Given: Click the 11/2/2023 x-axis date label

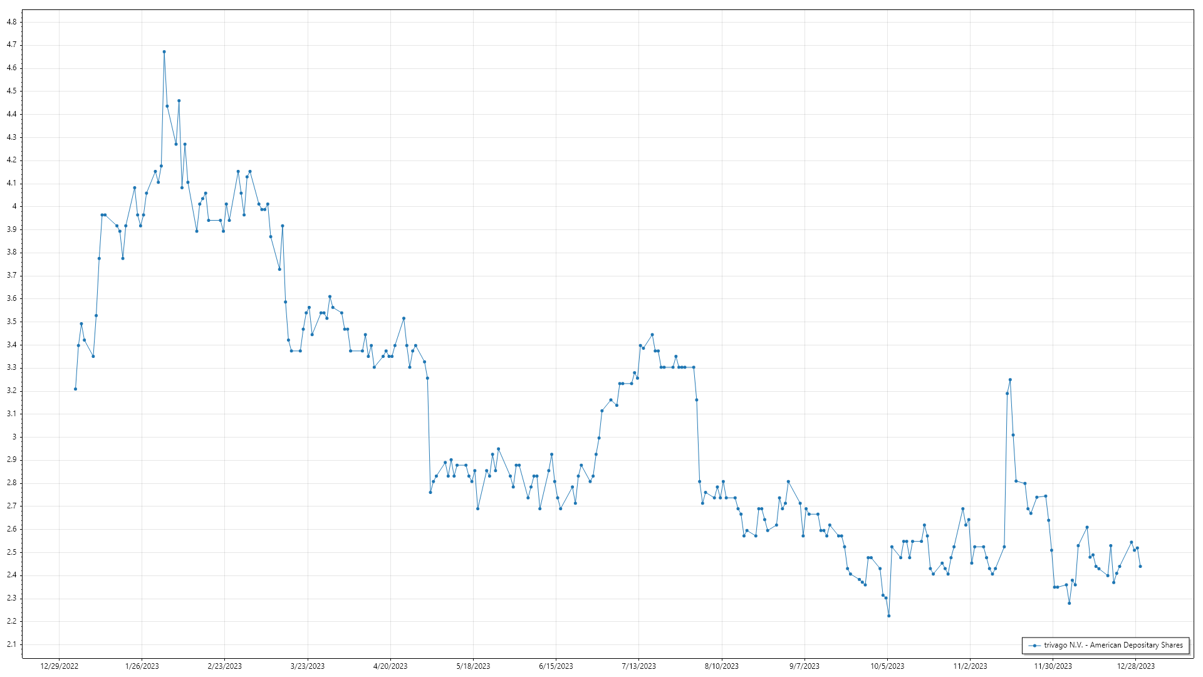Looking at the screenshot, I should (970, 666).
